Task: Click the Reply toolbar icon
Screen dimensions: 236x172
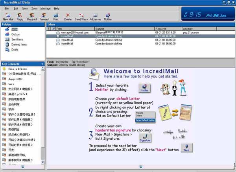Action: point(20,17)
